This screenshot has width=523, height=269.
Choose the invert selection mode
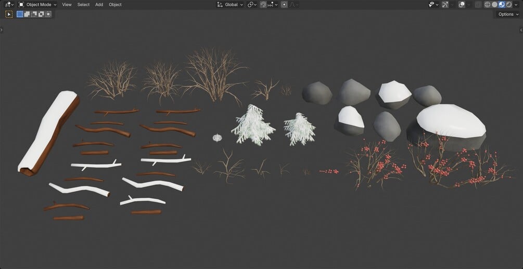tap(41, 15)
